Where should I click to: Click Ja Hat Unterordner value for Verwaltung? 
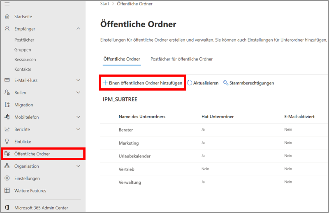tap(203, 182)
